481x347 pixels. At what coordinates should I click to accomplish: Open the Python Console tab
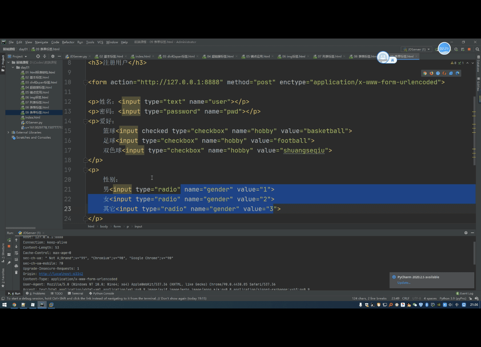pyautogui.click(x=101, y=294)
